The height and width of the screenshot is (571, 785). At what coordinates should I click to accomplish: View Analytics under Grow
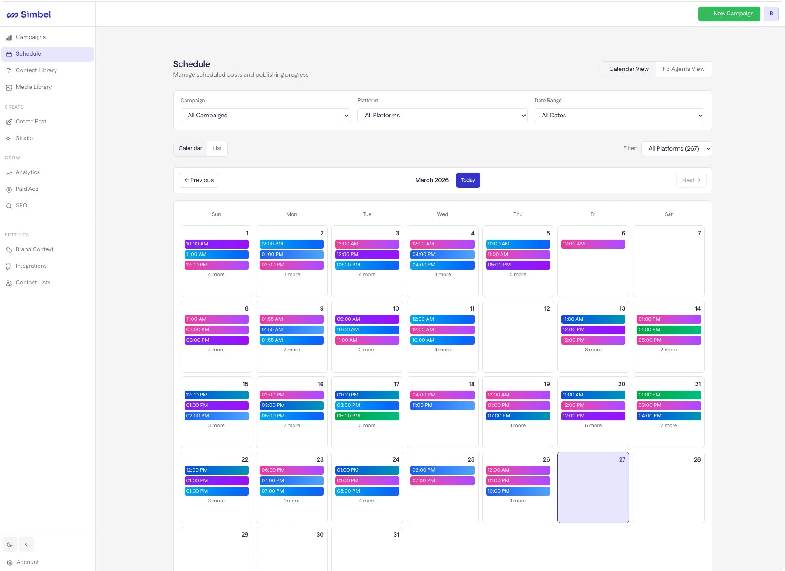28,172
